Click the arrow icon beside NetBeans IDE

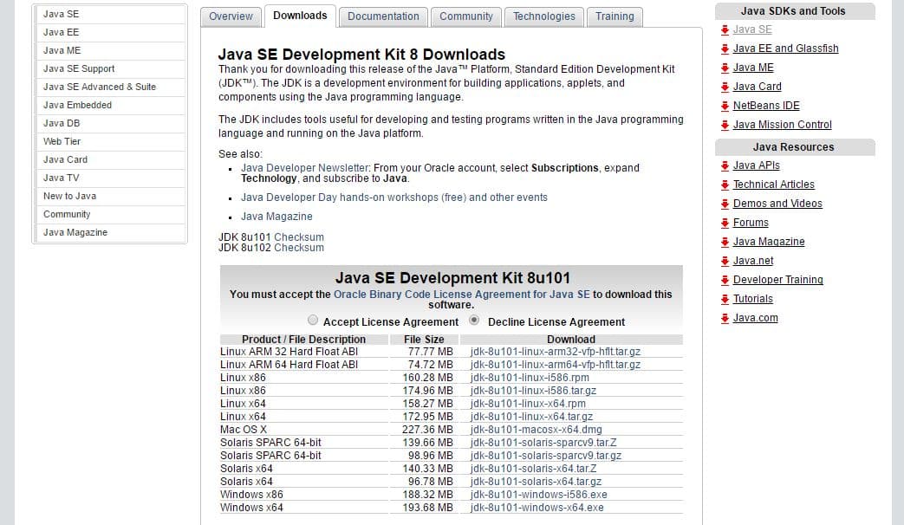click(725, 106)
